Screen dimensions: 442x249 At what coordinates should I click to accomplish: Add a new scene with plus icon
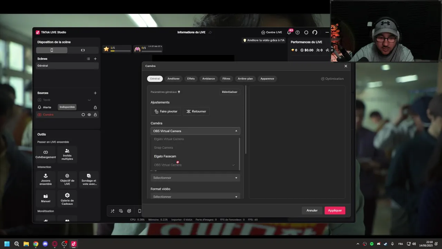(95, 59)
